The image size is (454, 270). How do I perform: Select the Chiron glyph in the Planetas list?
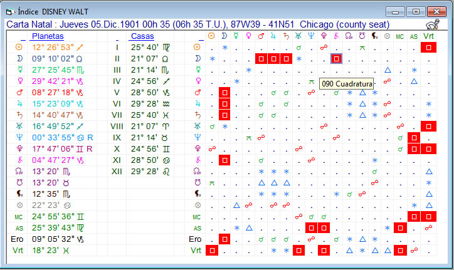pyautogui.click(x=19, y=160)
